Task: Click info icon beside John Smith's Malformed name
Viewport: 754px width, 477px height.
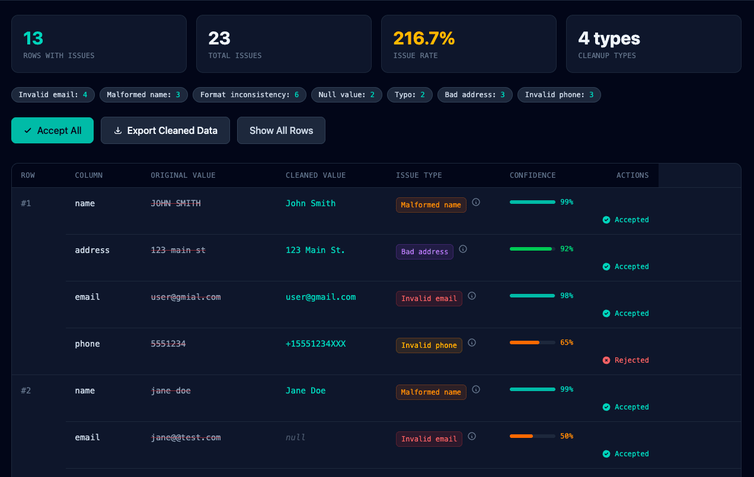Action: (476, 202)
